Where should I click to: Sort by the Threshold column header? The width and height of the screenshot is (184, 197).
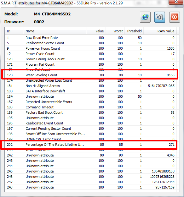pyautogui.click(x=134, y=31)
